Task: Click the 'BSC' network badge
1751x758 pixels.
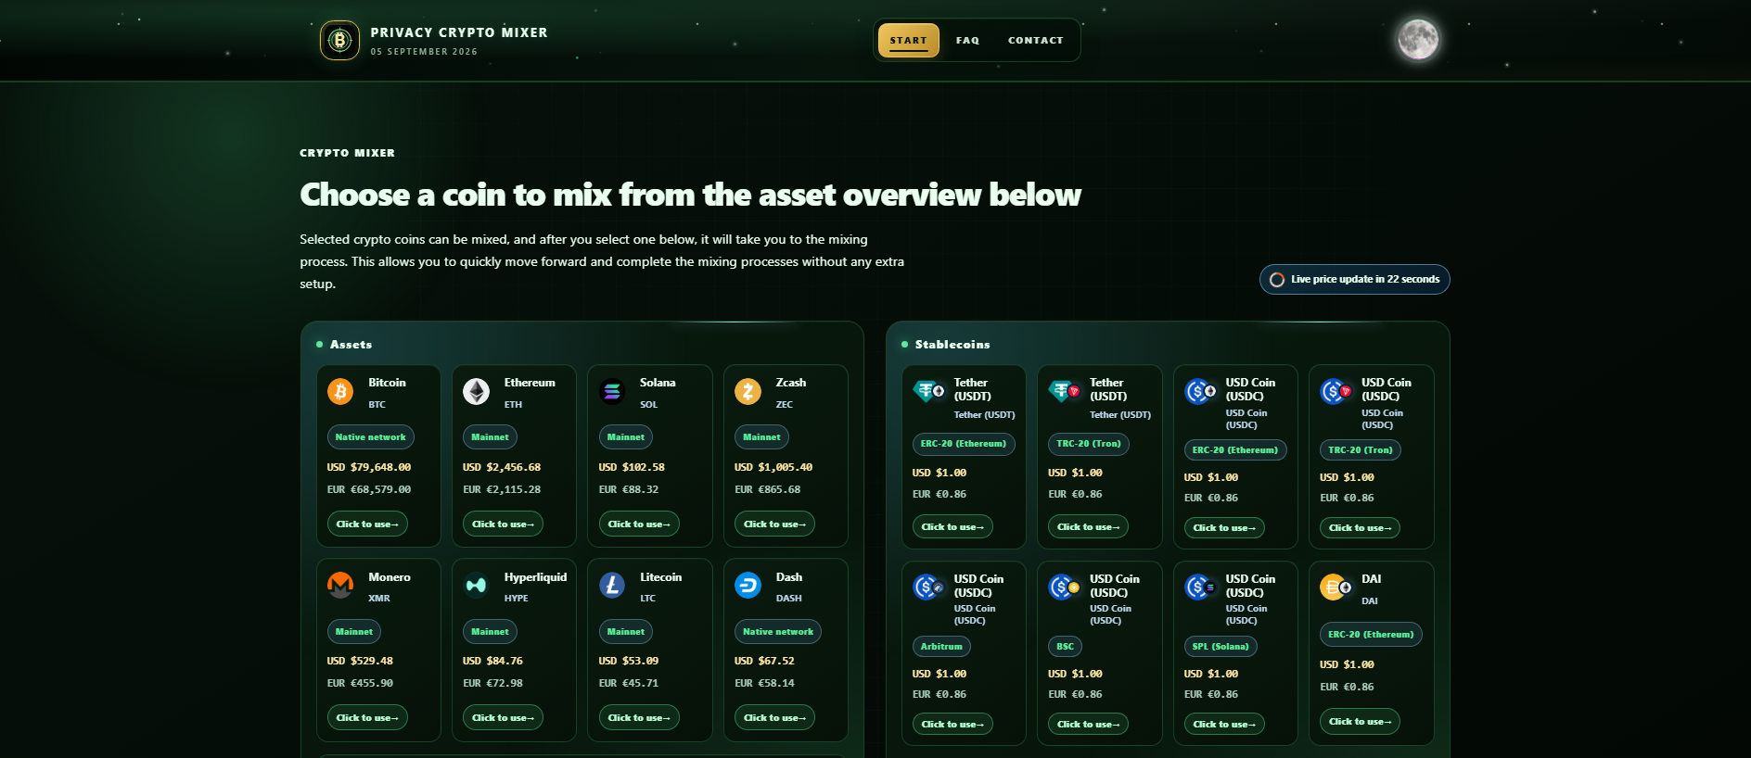Action: 1065,647
